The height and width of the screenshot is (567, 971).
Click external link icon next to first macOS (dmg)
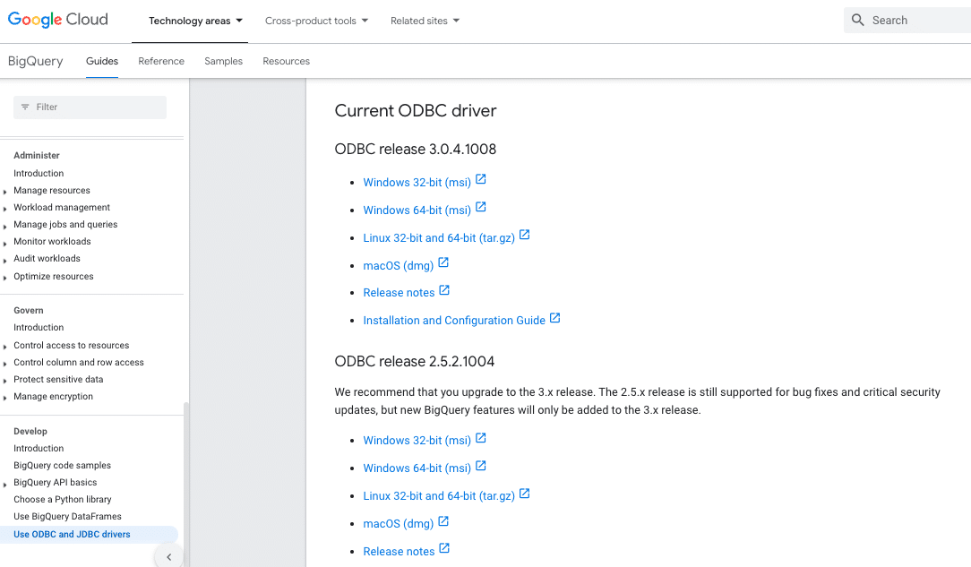click(443, 263)
